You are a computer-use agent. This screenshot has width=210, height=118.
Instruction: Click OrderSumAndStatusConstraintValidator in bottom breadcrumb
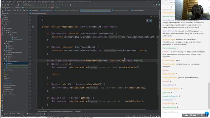[61, 111]
